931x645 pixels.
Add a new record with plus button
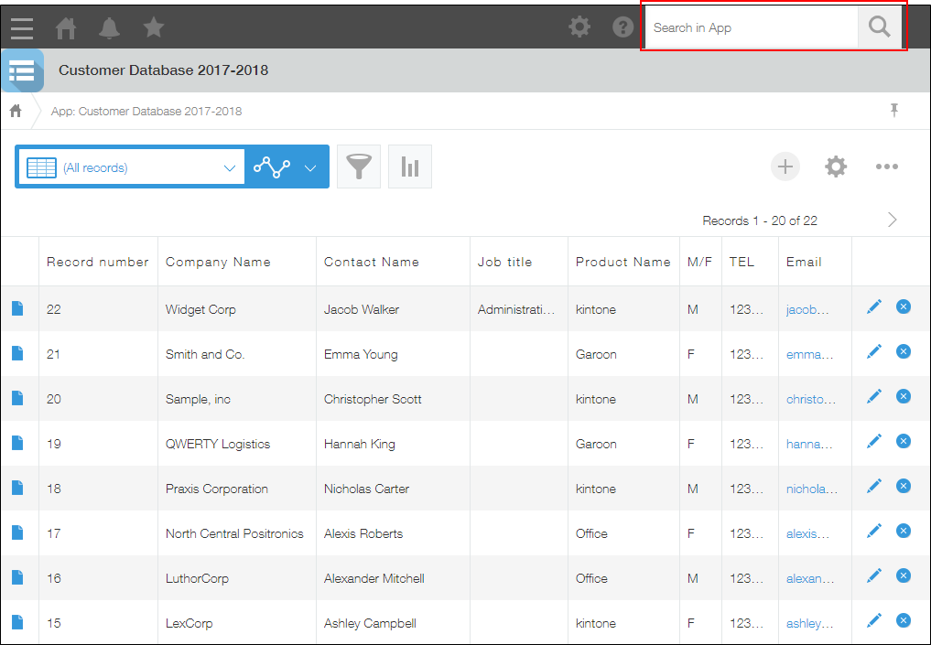coord(785,167)
